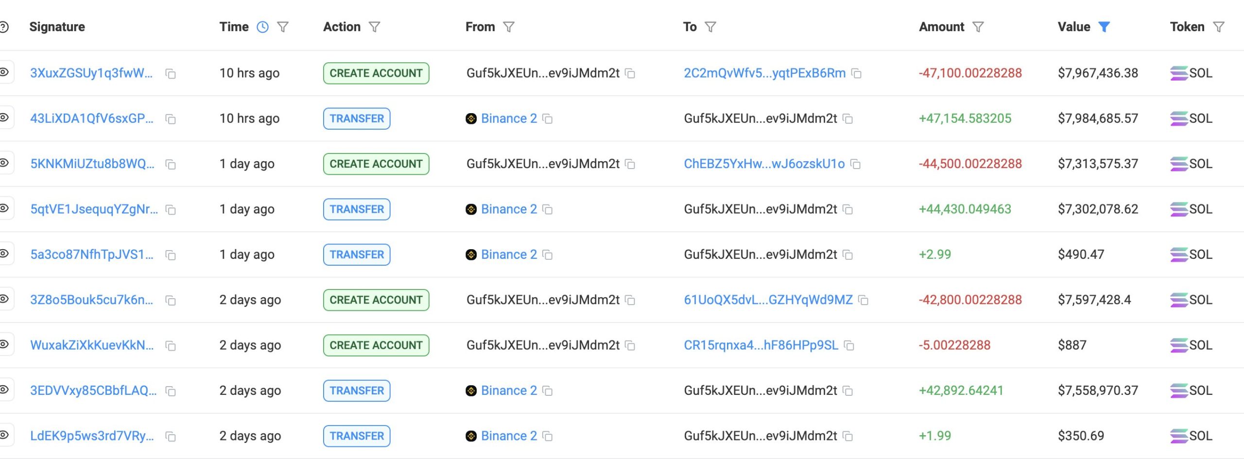1244x459 pixels.
Task: Open the Amount column filter
Action: point(978,27)
